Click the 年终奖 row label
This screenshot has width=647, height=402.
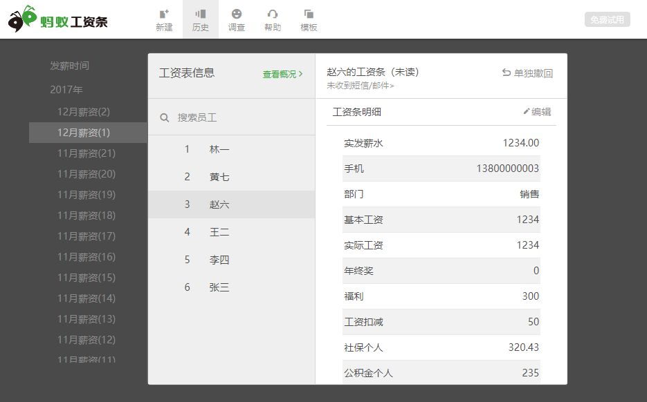click(x=358, y=271)
